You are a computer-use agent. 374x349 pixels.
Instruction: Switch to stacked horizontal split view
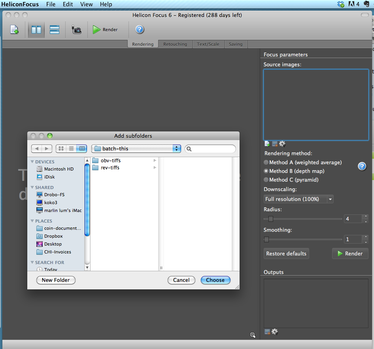pos(55,30)
